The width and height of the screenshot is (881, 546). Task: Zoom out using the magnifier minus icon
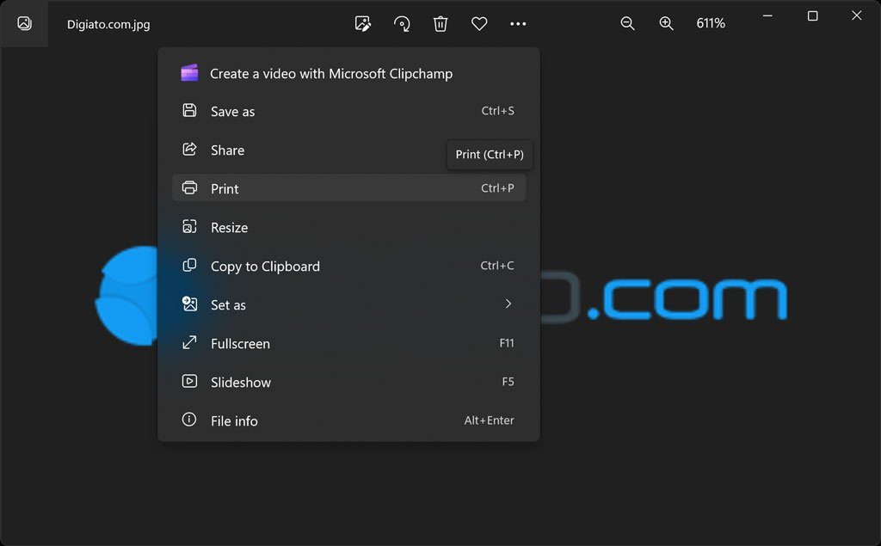click(627, 23)
